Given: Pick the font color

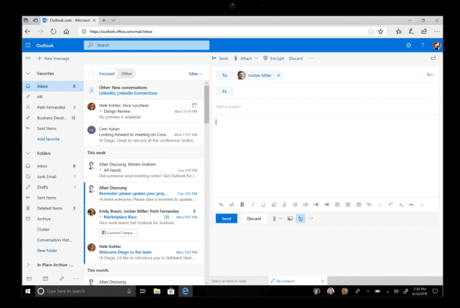Looking at the screenshot, I should pos(285,205).
